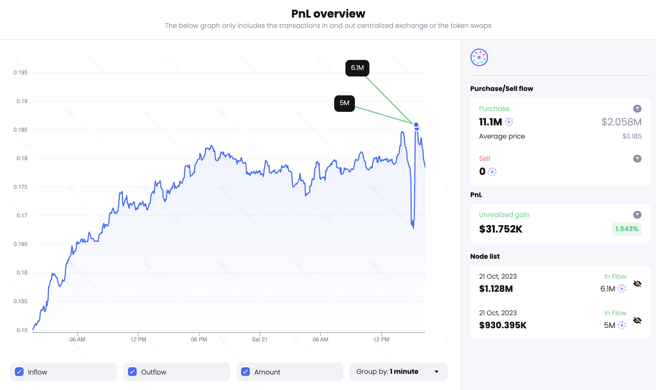The height and width of the screenshot is (390, 656).
Task: Click the token icon beside 6.1M In Flow
Action: [622, 289]
